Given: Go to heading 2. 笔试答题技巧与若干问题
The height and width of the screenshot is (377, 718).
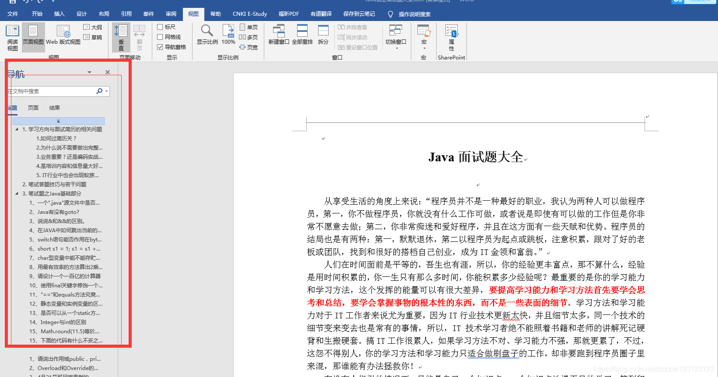Looking at the screenshot, I should point(54,185).
